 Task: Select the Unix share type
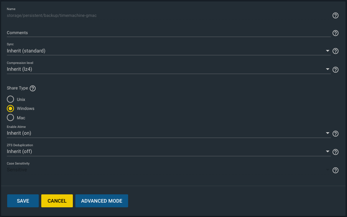[x=10, y=99]
